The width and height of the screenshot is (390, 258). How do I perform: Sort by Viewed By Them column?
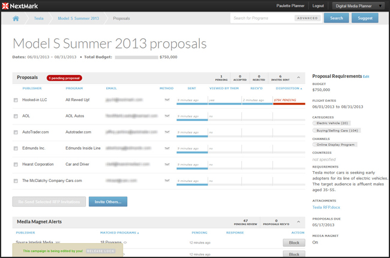(224, 89)
